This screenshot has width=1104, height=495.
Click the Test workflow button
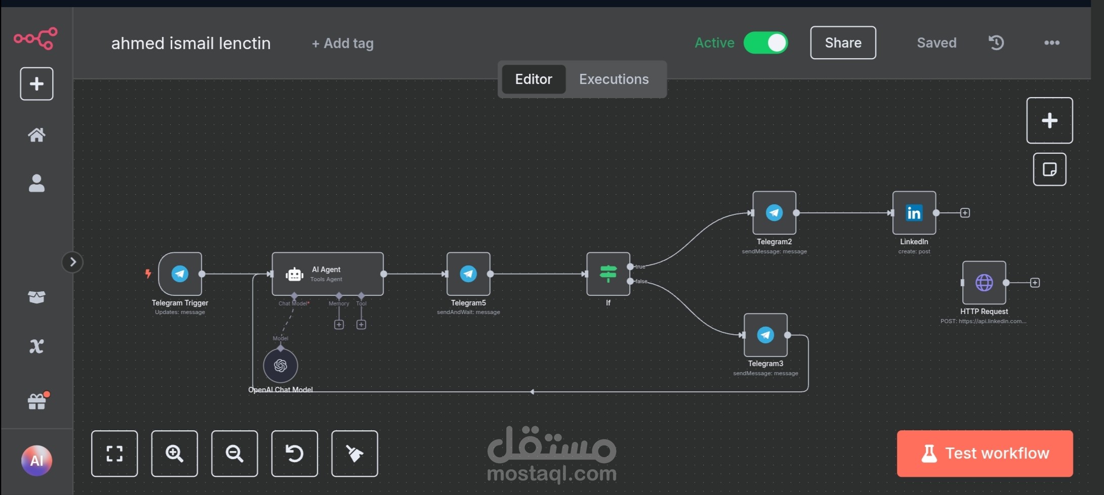(x=985, y=454)
